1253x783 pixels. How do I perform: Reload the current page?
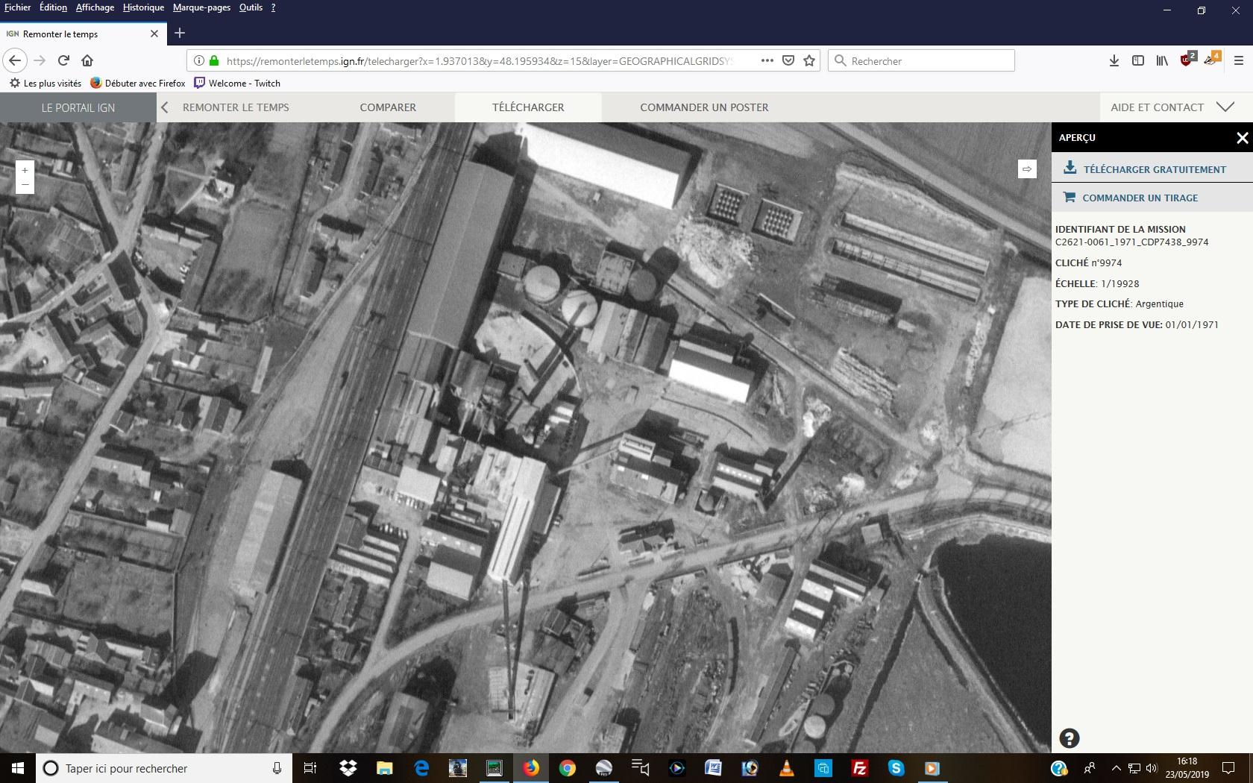[63, 60]
